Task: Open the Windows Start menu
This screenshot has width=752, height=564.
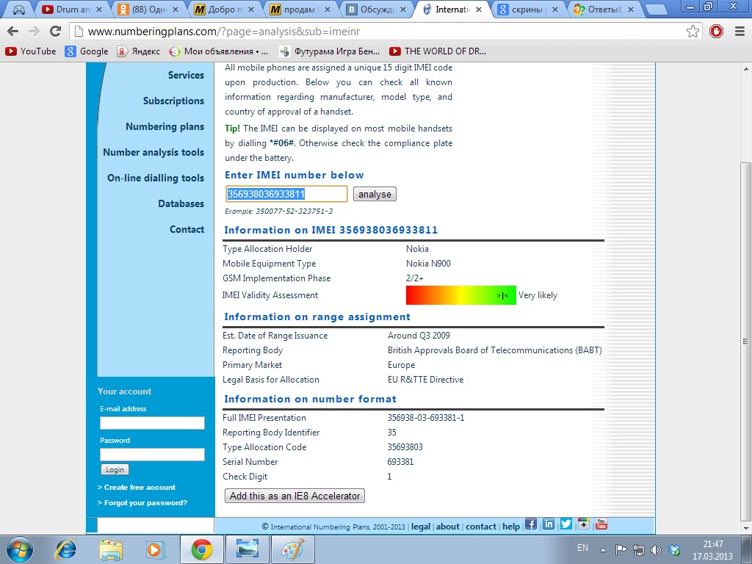Action: 19,549
